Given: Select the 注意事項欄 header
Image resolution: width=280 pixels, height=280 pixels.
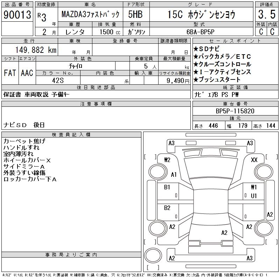Looking at the screenshot, I should coord(96,104).
